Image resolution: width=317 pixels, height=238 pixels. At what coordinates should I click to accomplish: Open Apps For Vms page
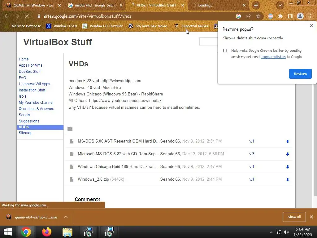click(31, 65)
